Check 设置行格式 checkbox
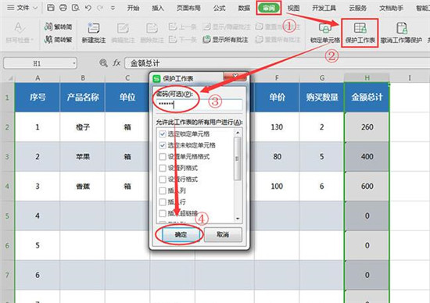The height and width of the screenshot is (303, 430). [163, 180]
